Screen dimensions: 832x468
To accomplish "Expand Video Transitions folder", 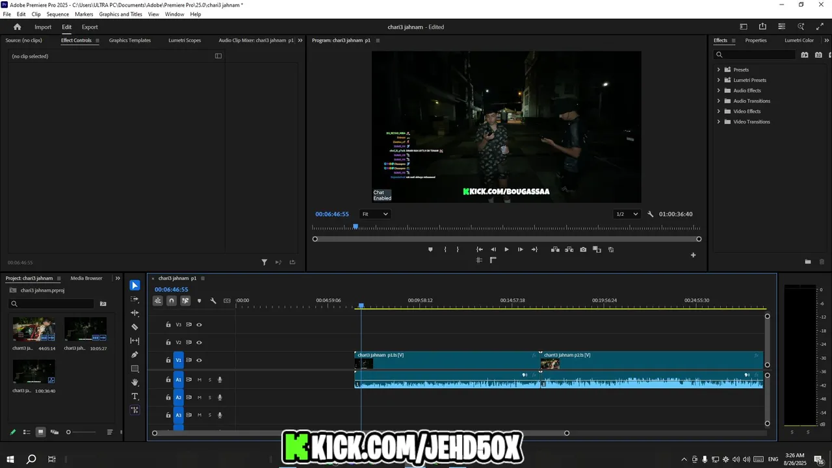I will pyautogui.click(x=718, y=122).
